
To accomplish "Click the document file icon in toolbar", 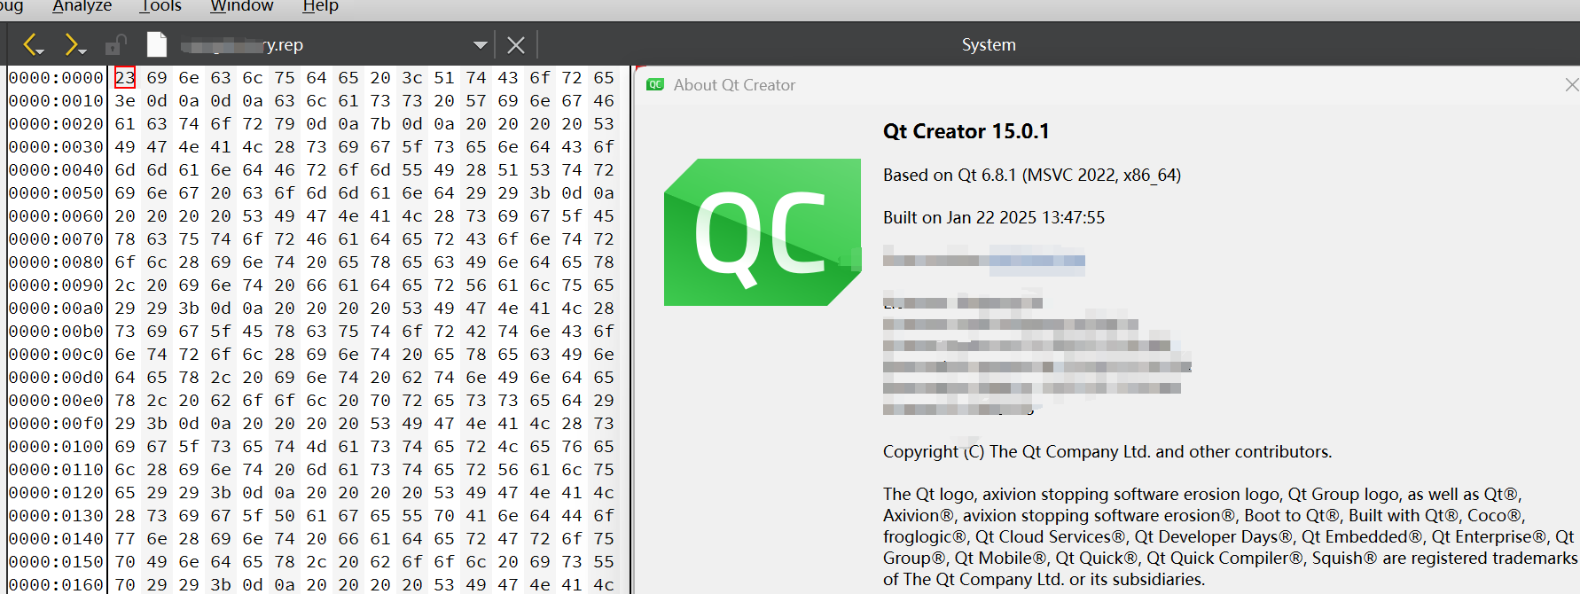I will point(157,44).
